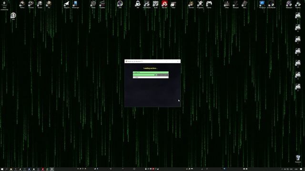Open taskbar search magnifier
The image size is (305, 171).
6,169
